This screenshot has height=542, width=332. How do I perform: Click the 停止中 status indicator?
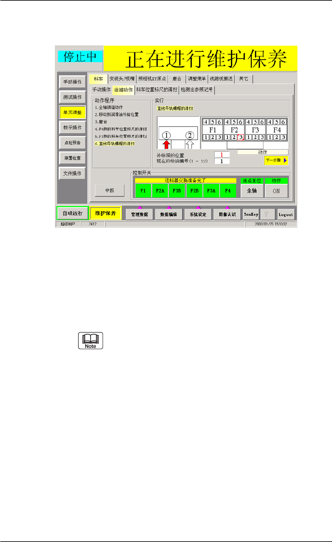[x=80, y=56]
